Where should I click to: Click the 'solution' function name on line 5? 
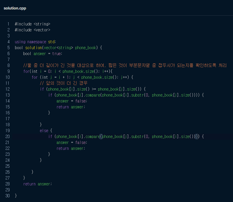(34, 48)
